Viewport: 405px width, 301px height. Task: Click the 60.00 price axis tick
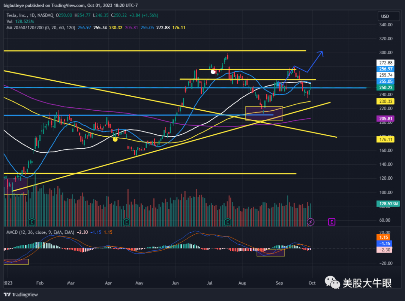click(x=385, y=220)
